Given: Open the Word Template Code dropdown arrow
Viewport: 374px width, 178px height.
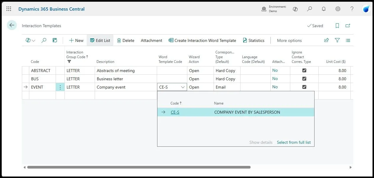Looking at the screenshot, I should [183, 87].
